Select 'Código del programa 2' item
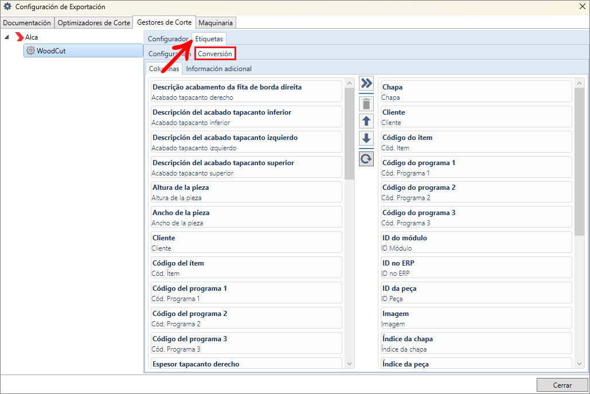This screenshot has width=590, height=394. (247, 318)
